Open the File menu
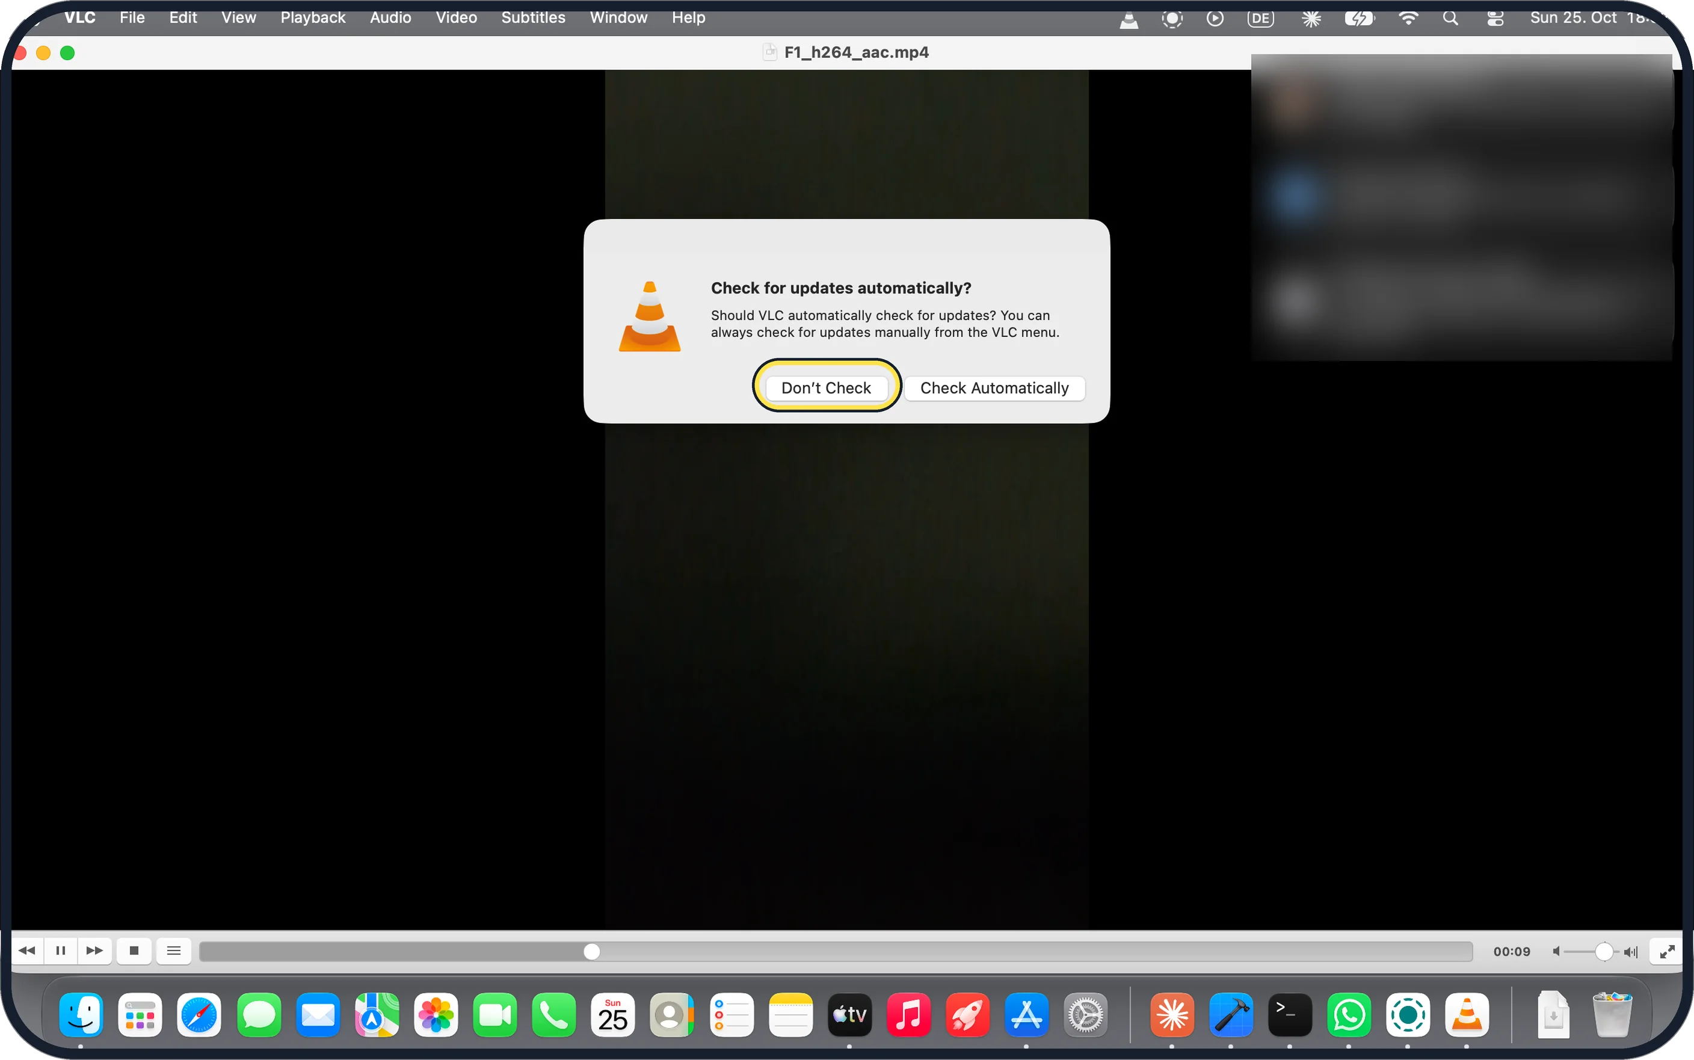 click(132, 17)
